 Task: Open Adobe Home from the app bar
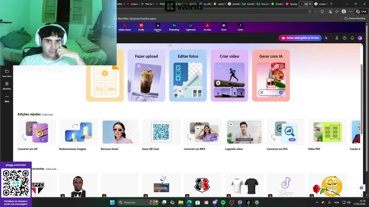coord(125,27)
